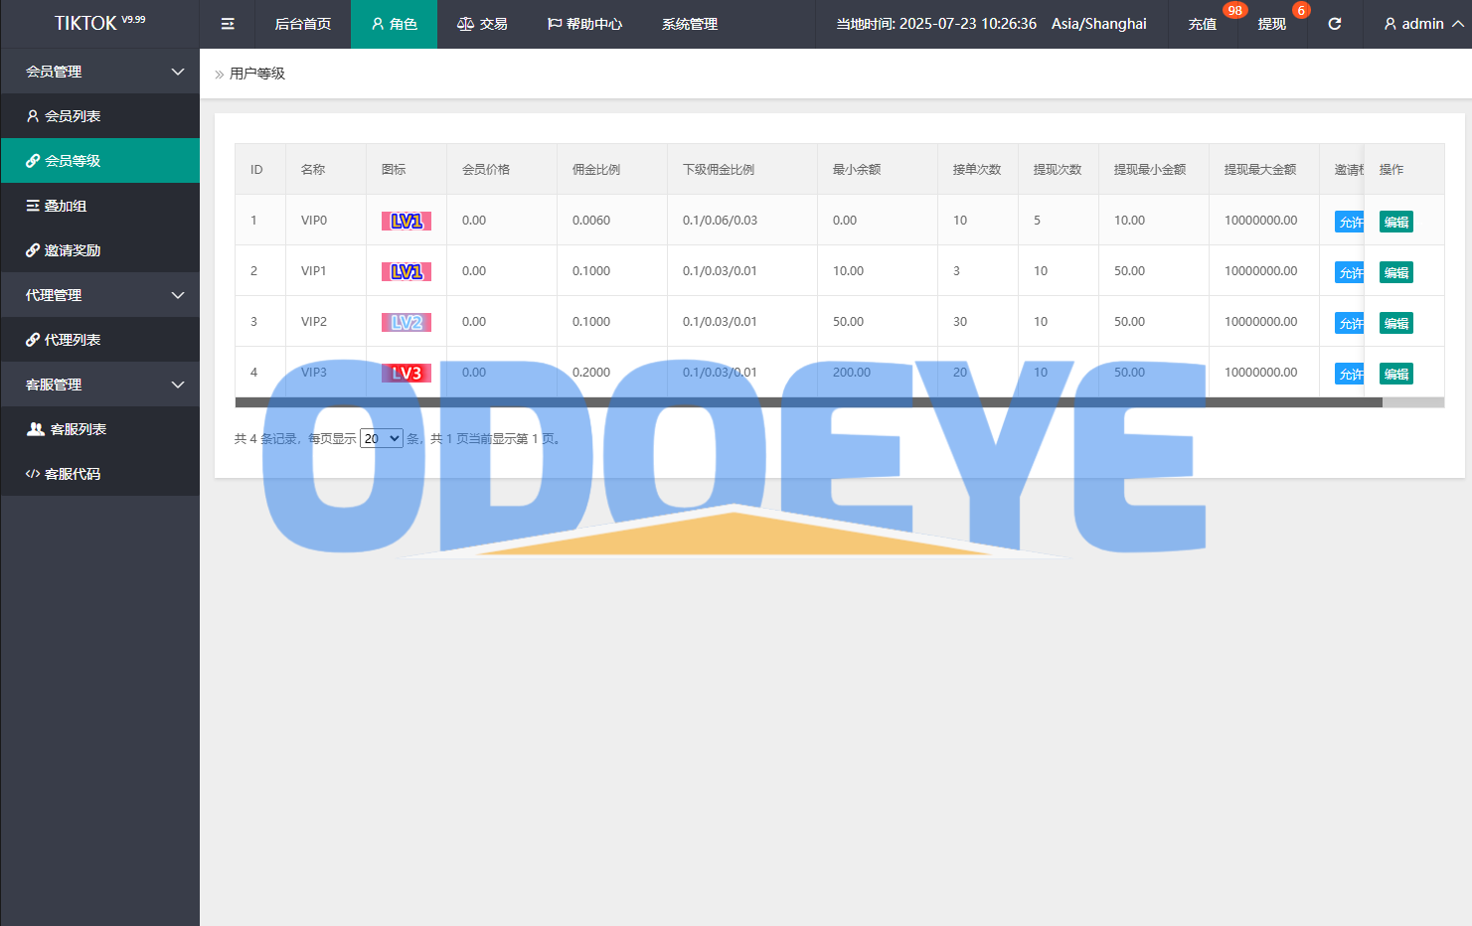Switch to the 系统管理 top tab
Viewport: 1472px width, 926px height.
[690, 24]
